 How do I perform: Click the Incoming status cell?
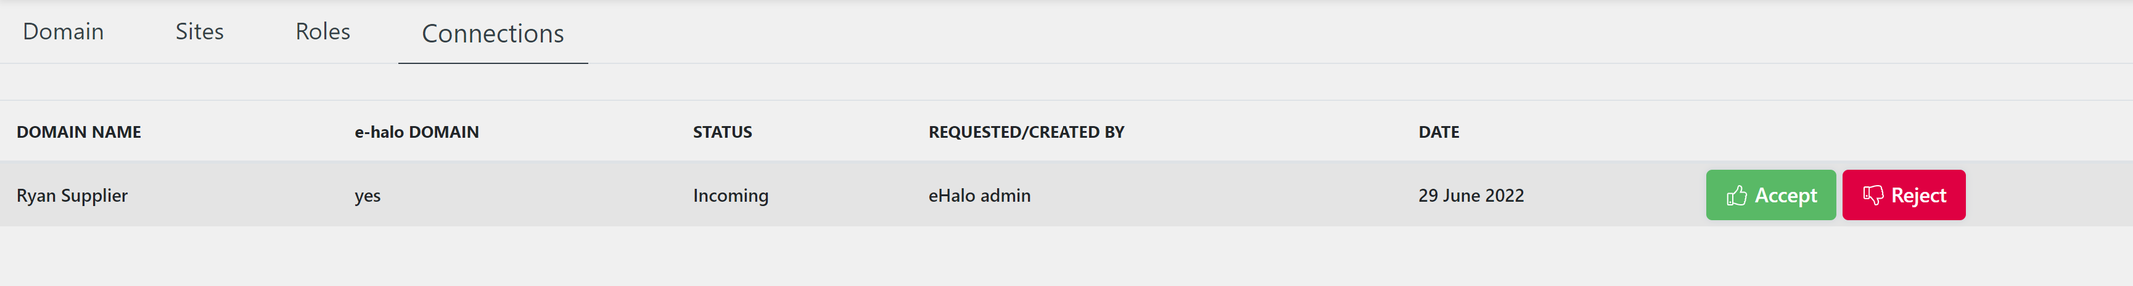tap(730, 196)
